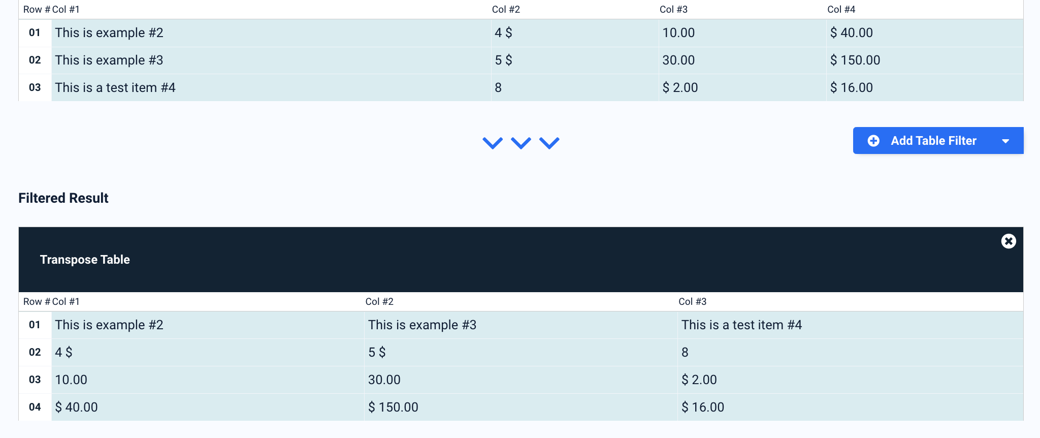Click the "$ 150.00" cell in the top table
Viewport: 1040px width, 438px height.
click(x=855, y=60)
